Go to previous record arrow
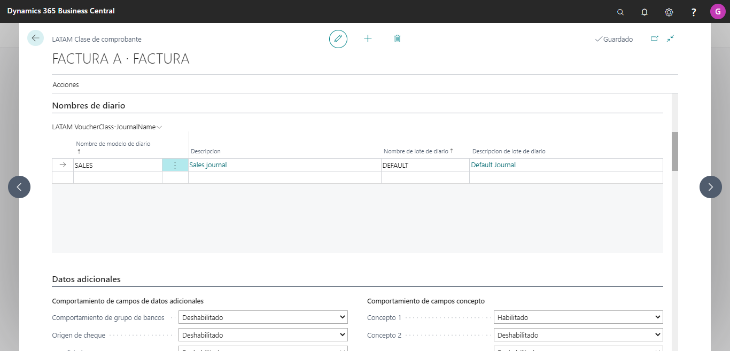Viewport: 730px width, 351px height. 19,187
